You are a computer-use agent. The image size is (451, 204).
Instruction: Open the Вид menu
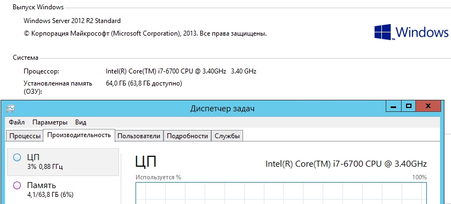pos(81,122)
